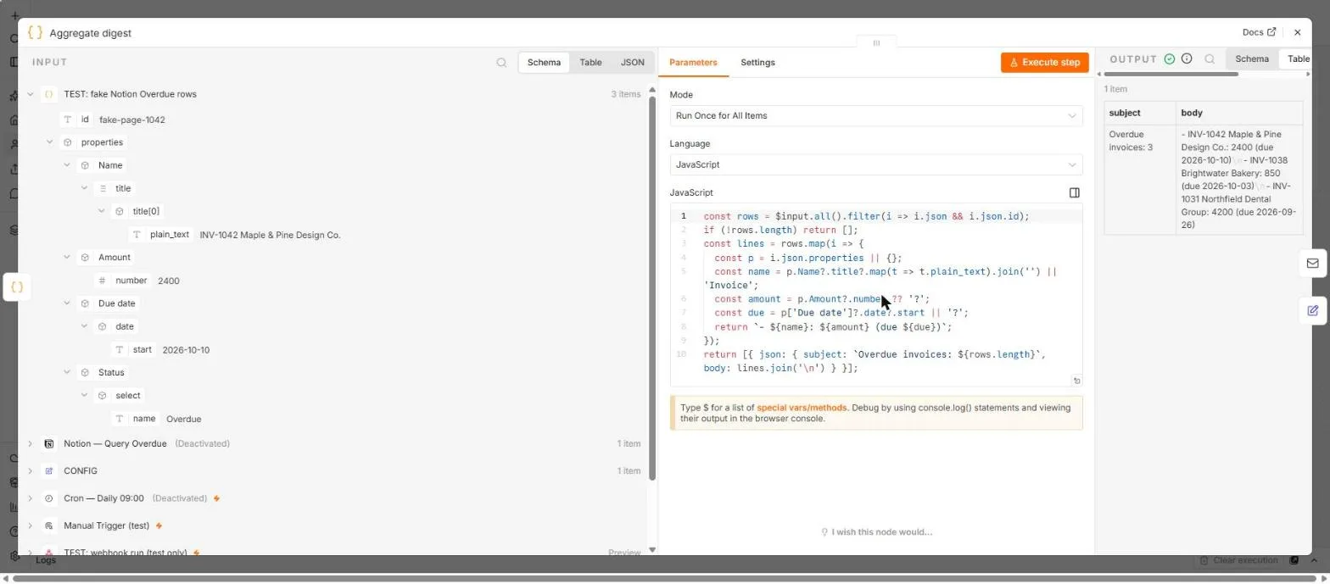
Task: Click the value 'fake-page-1042'
Action: click(x=132, y=120)
